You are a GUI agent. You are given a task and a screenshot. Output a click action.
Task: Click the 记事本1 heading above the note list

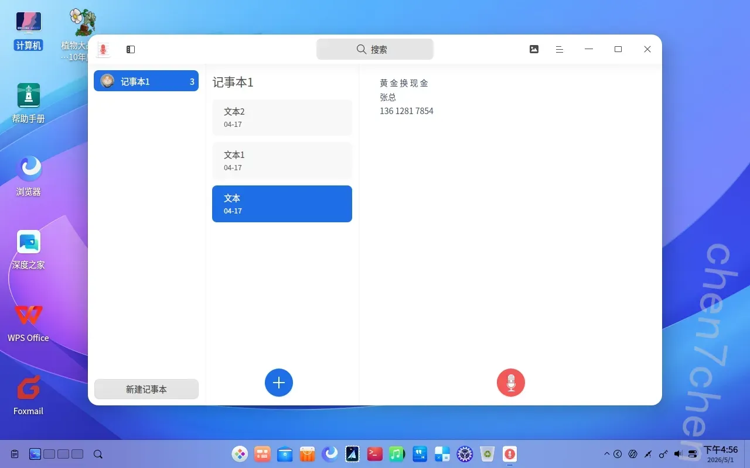coord(233,82)
